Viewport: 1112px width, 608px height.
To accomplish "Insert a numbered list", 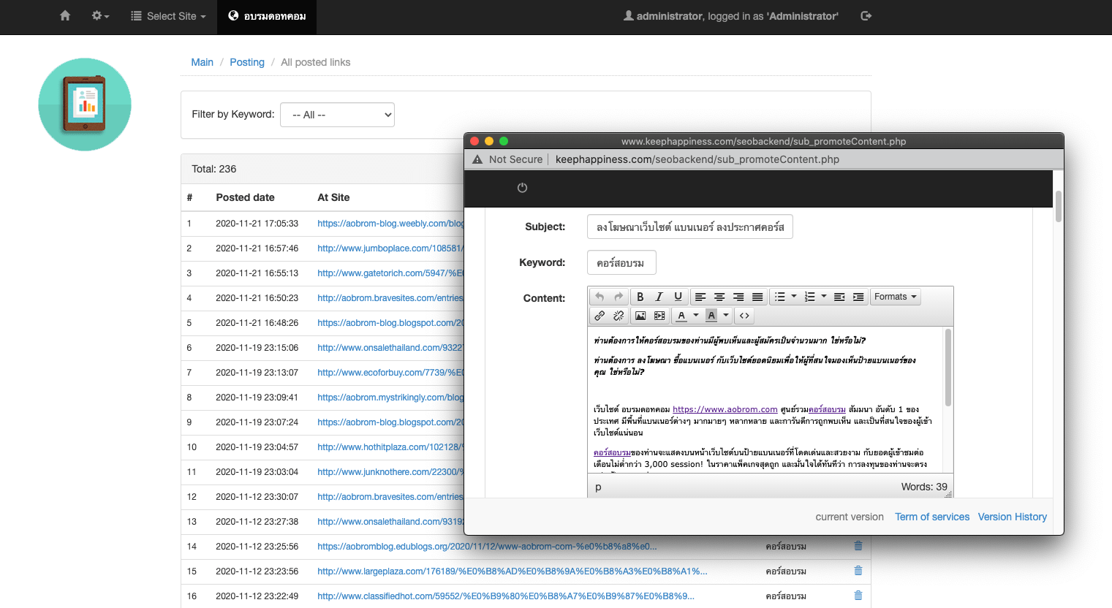I will click(809, 297).
